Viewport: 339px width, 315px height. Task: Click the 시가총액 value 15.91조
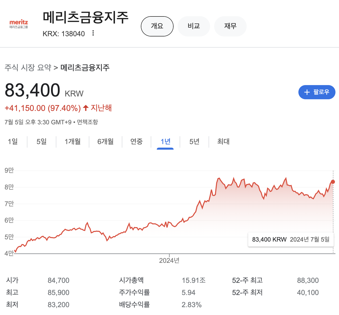tap(194, 280)
